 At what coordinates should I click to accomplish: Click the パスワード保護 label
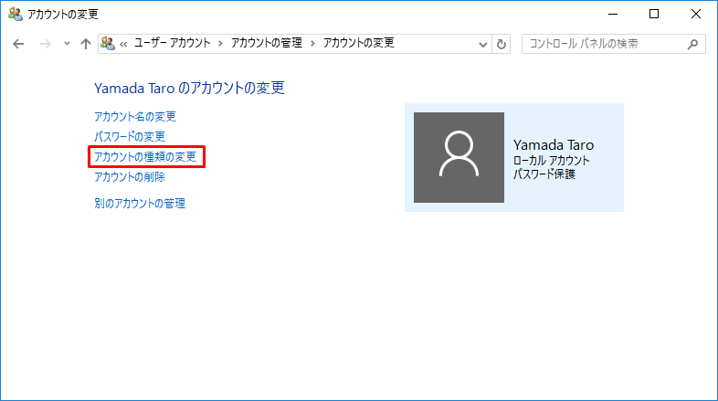544,174
